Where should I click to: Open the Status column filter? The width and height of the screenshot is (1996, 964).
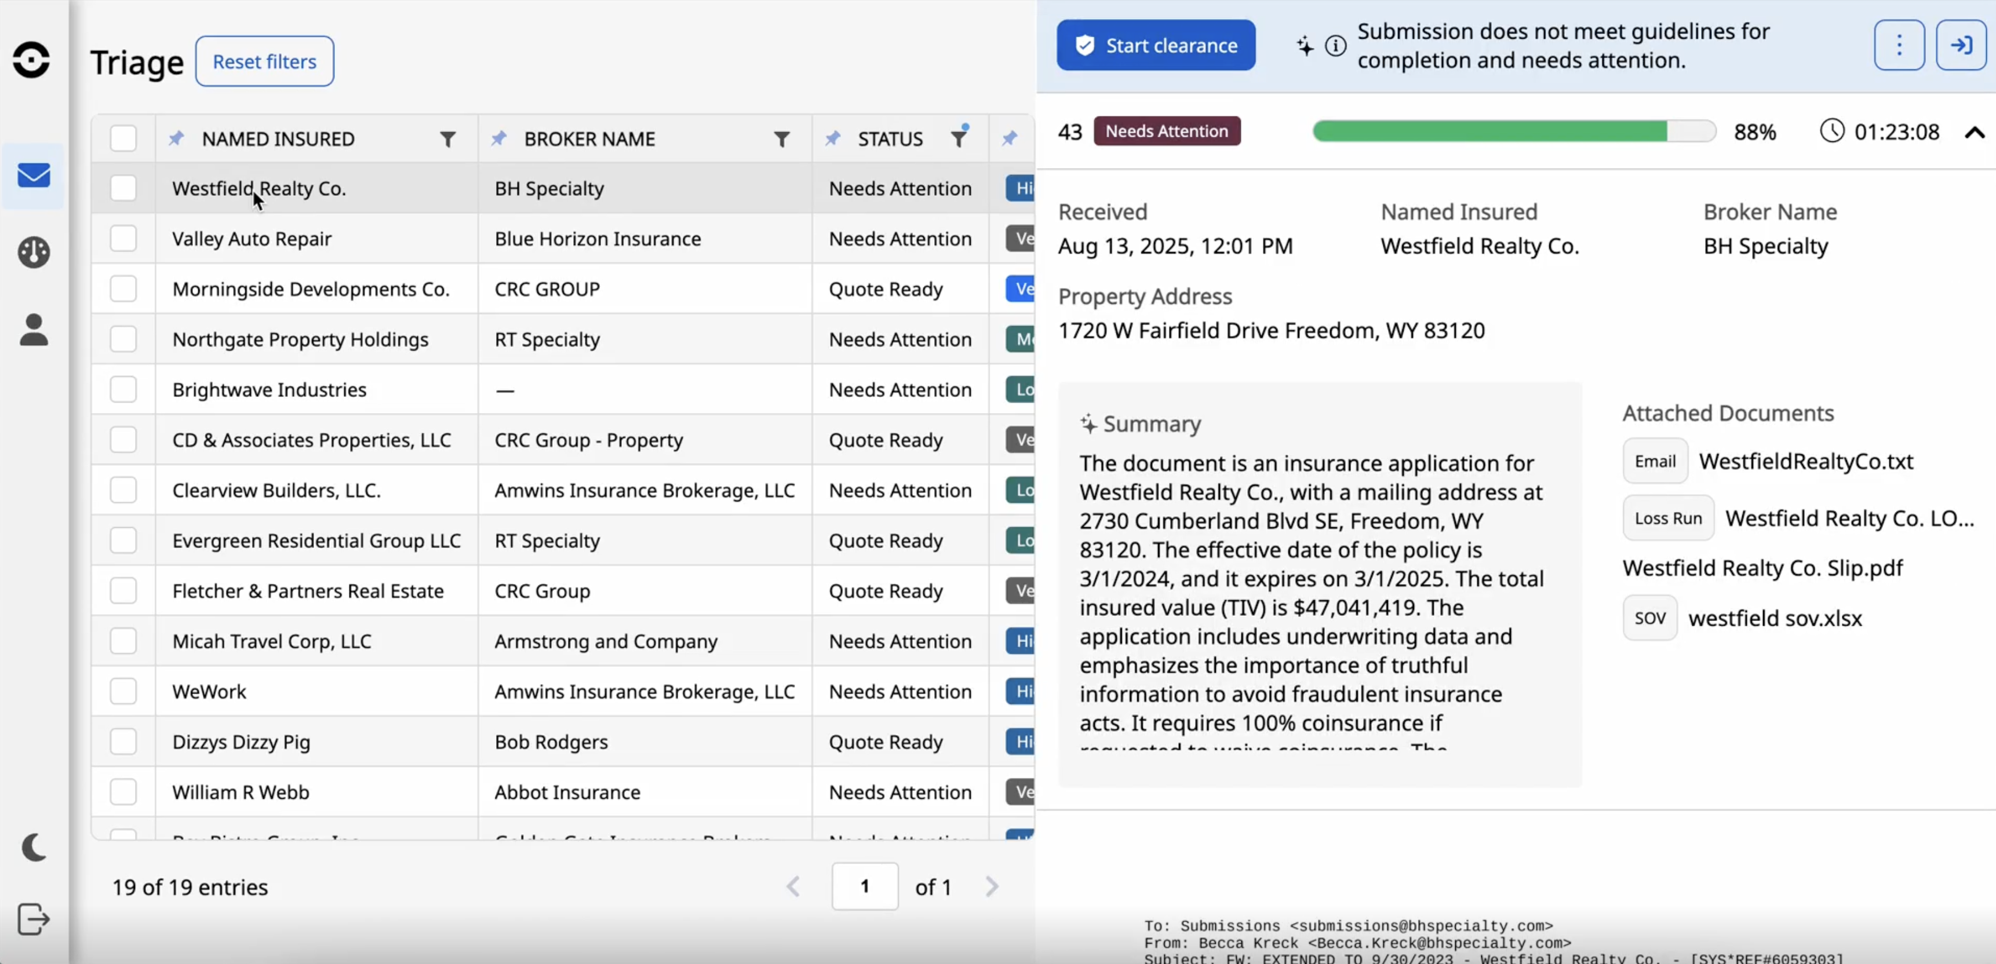(x=959, y=138)
